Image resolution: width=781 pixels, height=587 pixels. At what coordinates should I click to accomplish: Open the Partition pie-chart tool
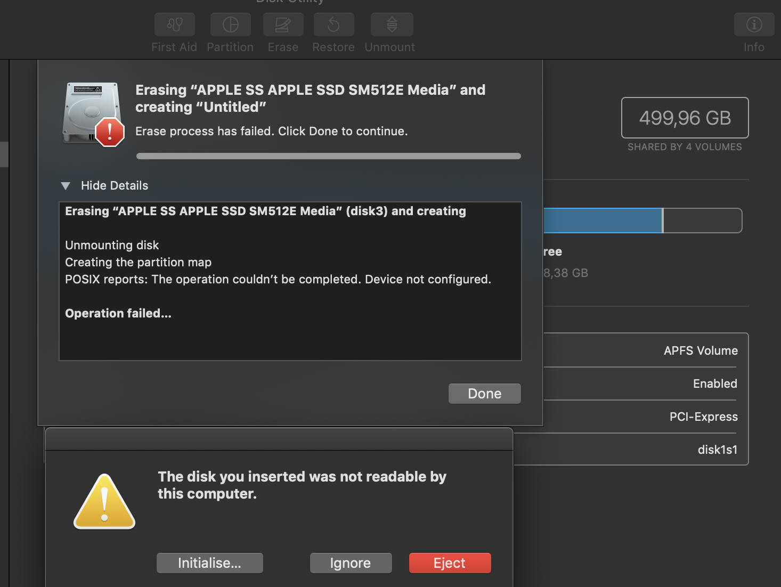[x=231, y=25]
